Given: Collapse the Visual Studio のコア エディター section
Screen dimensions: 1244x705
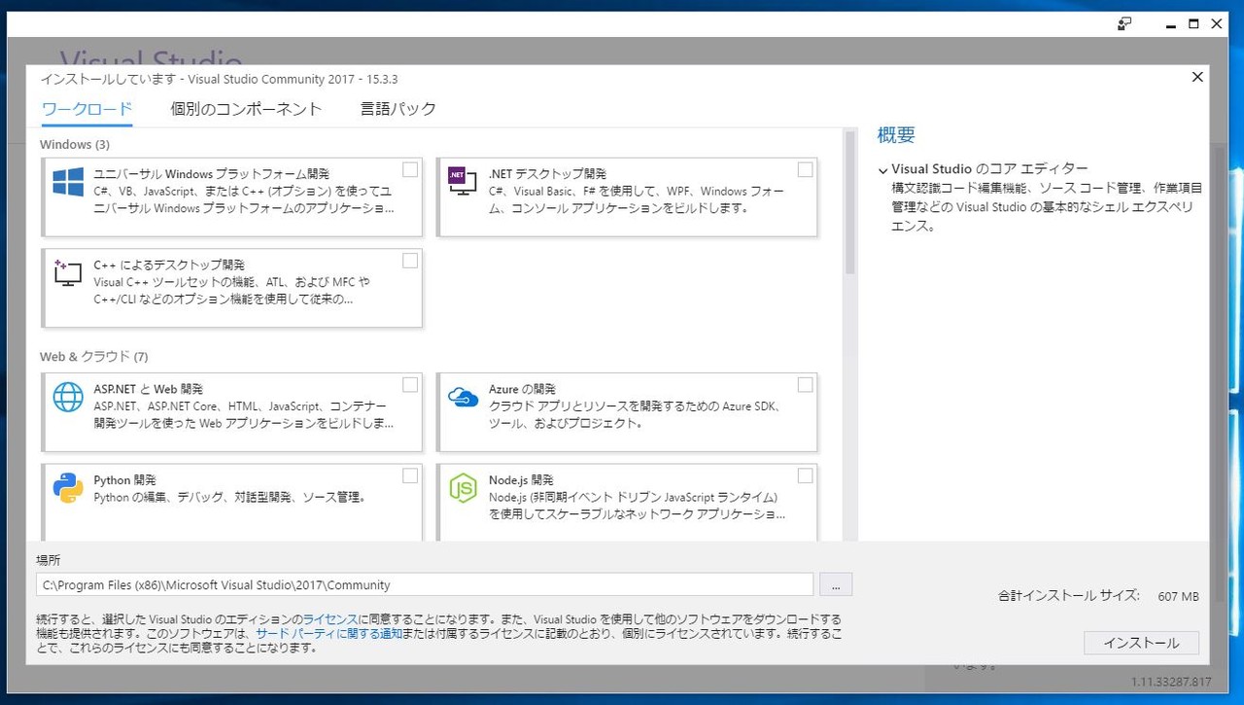Looking at the screenshot, I should (x=882, y=170).
